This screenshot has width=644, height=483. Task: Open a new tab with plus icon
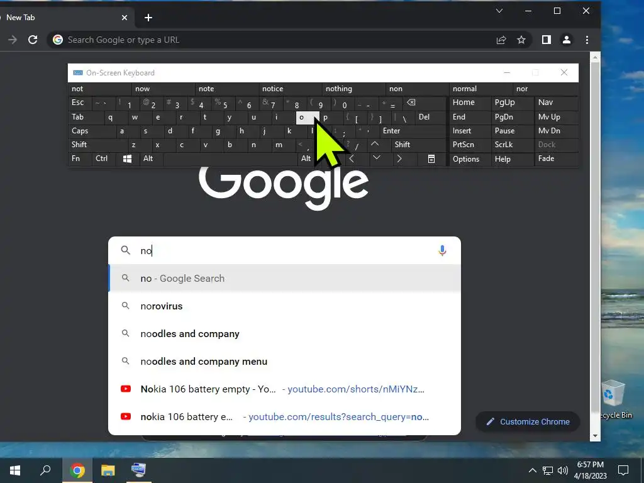148,18
